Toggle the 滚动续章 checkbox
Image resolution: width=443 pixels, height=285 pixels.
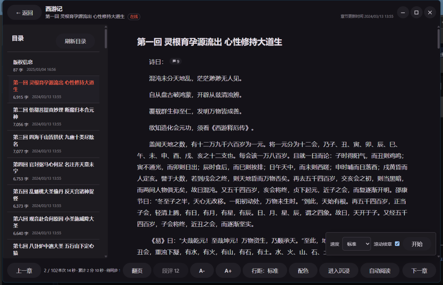[x=397, y=244]
